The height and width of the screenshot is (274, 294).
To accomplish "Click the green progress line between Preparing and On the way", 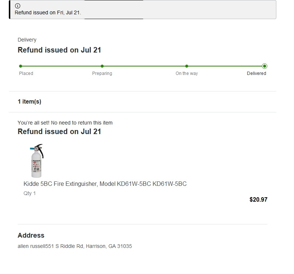I will point(144,66).
